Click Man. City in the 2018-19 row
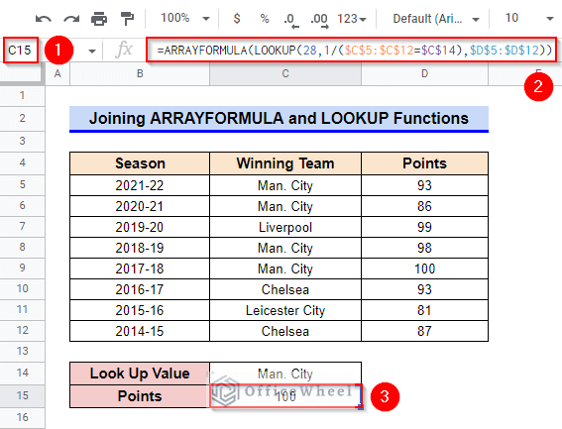 coord(285,248)
